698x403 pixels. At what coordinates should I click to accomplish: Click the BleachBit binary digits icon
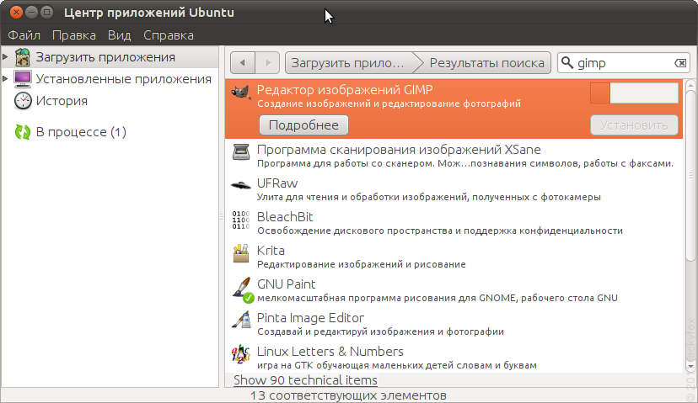tap(241, 220)
